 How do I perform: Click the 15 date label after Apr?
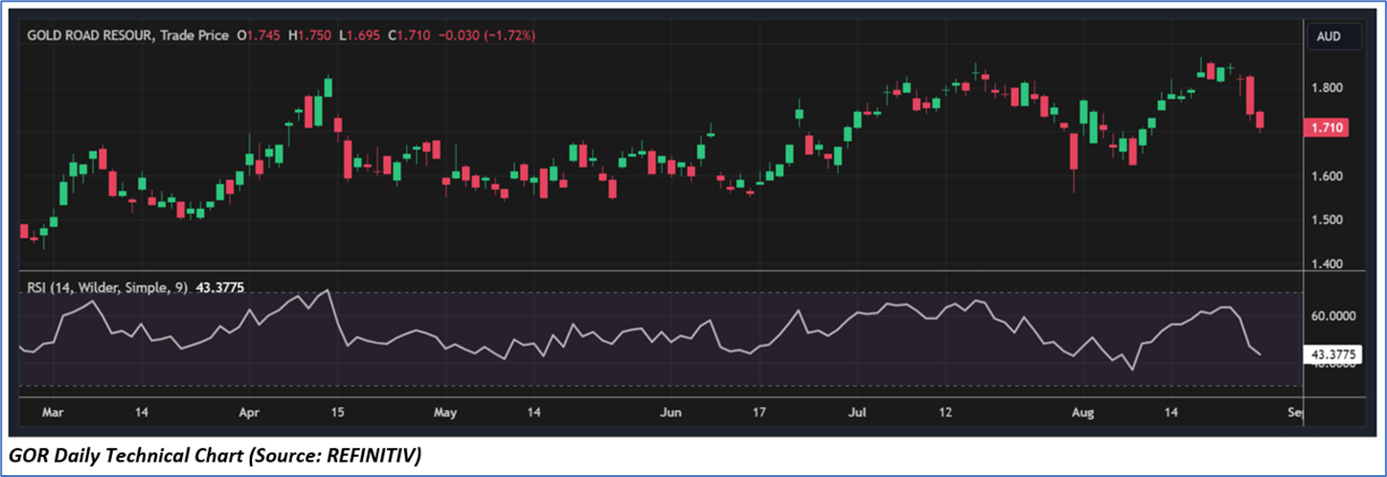(337, 412)
